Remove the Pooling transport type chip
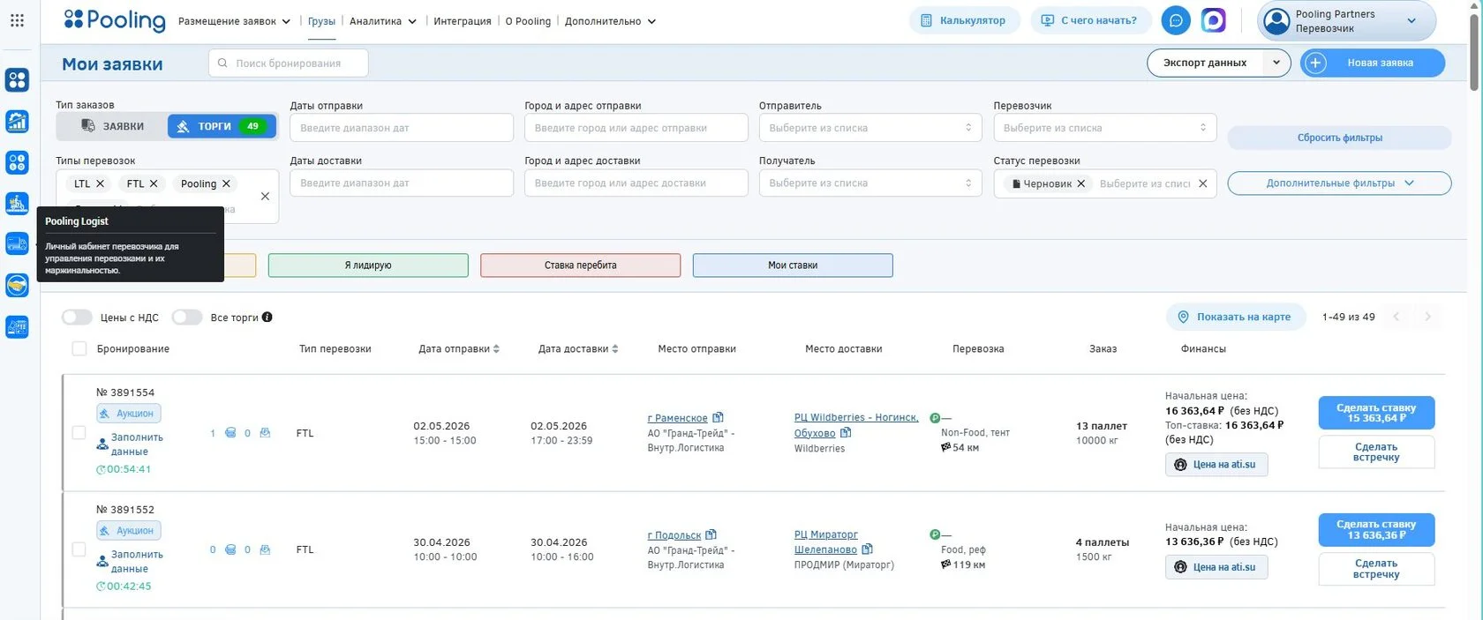The width and height of the screenshot is (1483, 620). 226,183
